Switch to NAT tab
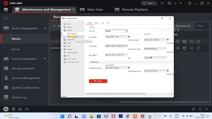This screenshot has width=212, height=119. (108, 23)
